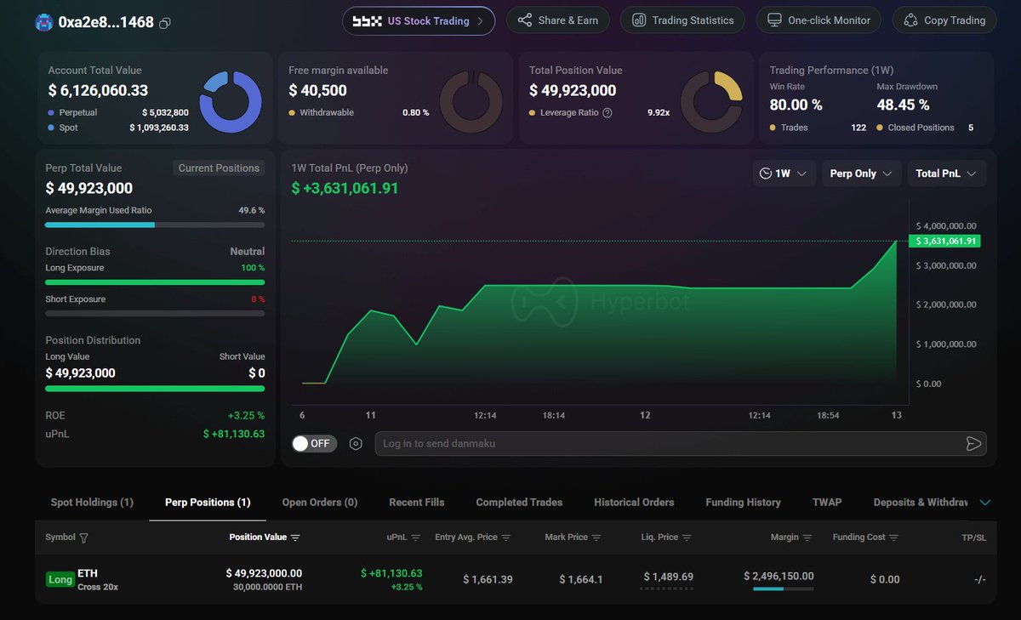Click the ETH Cross 20x symbol
Screen dimensions: 1021x620
point(98,580)
